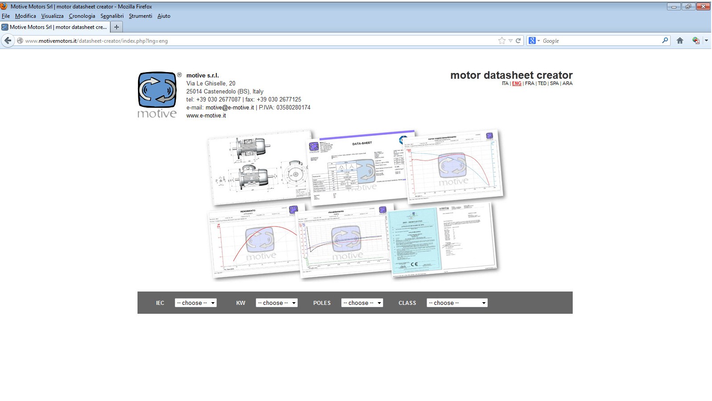Click the Firefox application menu icon
Viewport: 712px width, 401px height.
pyautogui.click(x=4, y=7)
